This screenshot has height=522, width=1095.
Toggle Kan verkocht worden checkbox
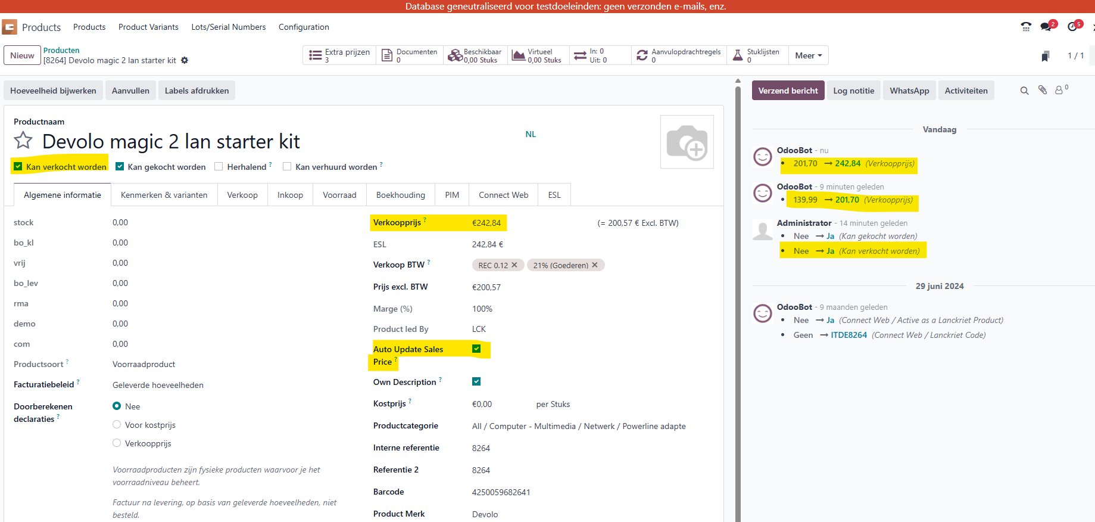pyautogui.click(x=18, y=167)
